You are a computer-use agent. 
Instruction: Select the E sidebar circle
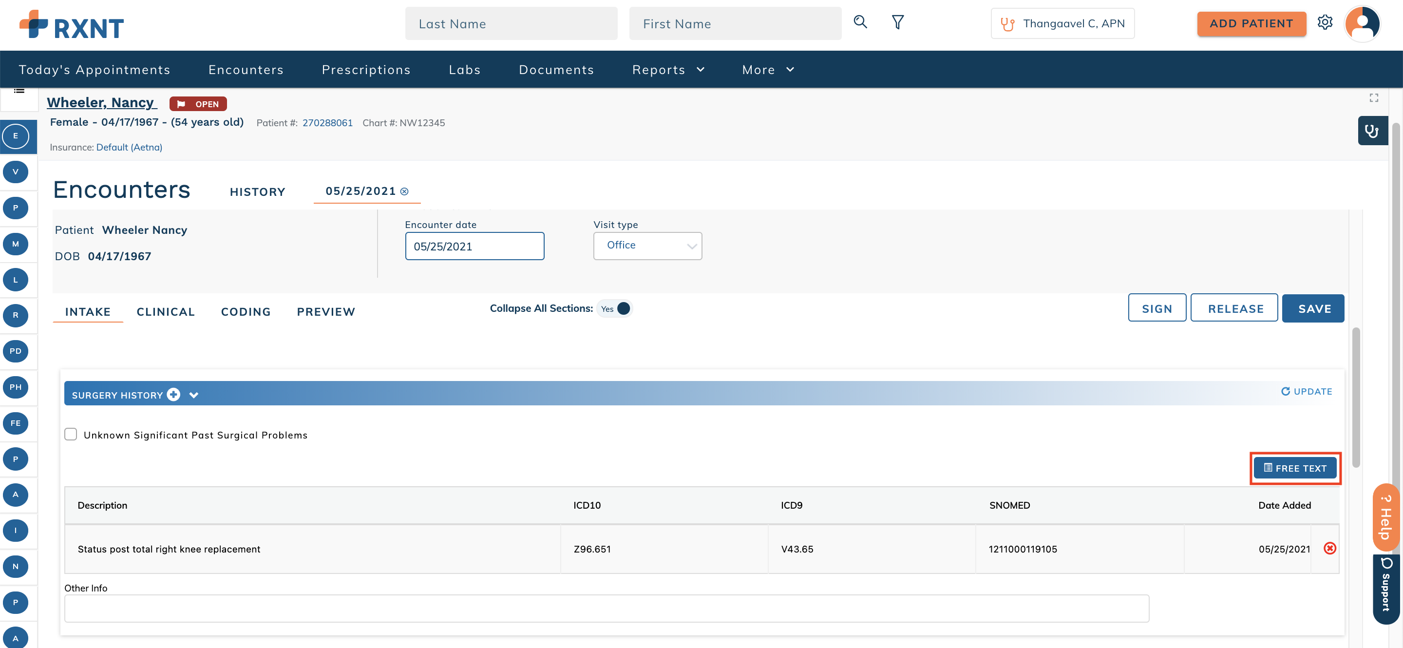(15, 136)
